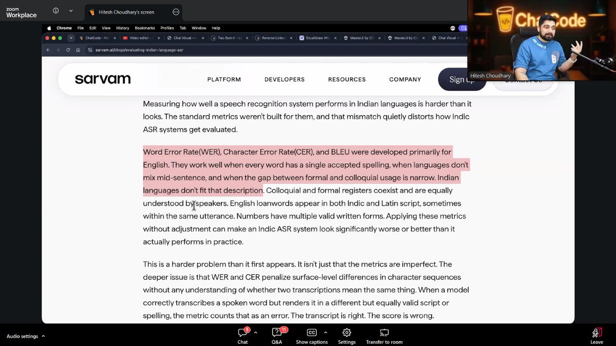Open Chrome tab search dropdown
The width and height of the screenshot is (616, 346).
click(71, 38)
